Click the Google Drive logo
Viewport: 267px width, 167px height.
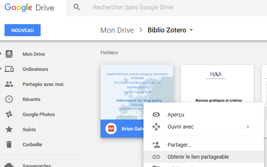pyautogui.click(x=29, y=8)
